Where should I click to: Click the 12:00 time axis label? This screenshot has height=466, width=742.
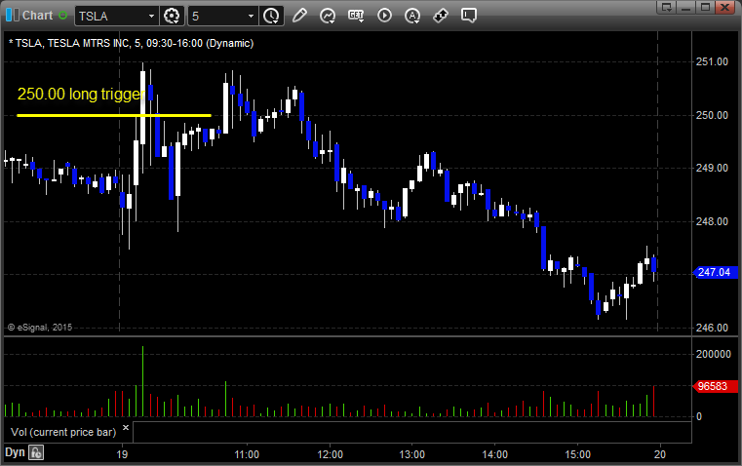coord(330,454)
